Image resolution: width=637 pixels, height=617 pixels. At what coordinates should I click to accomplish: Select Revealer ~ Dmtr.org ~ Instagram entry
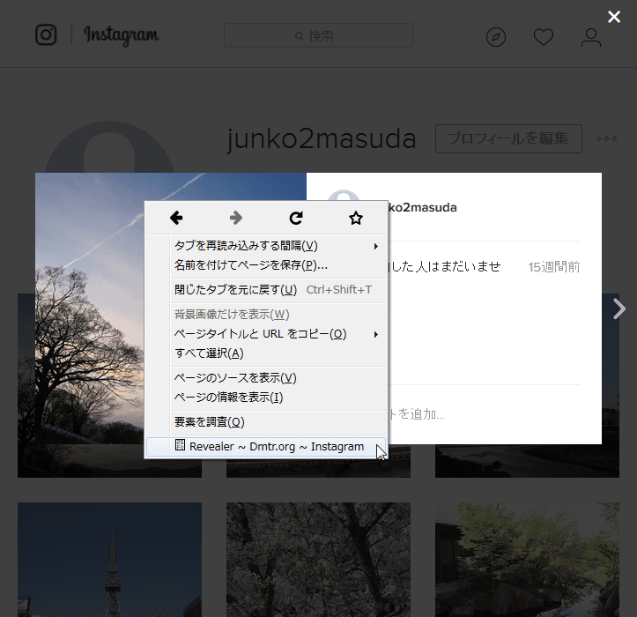click(266, 447)
